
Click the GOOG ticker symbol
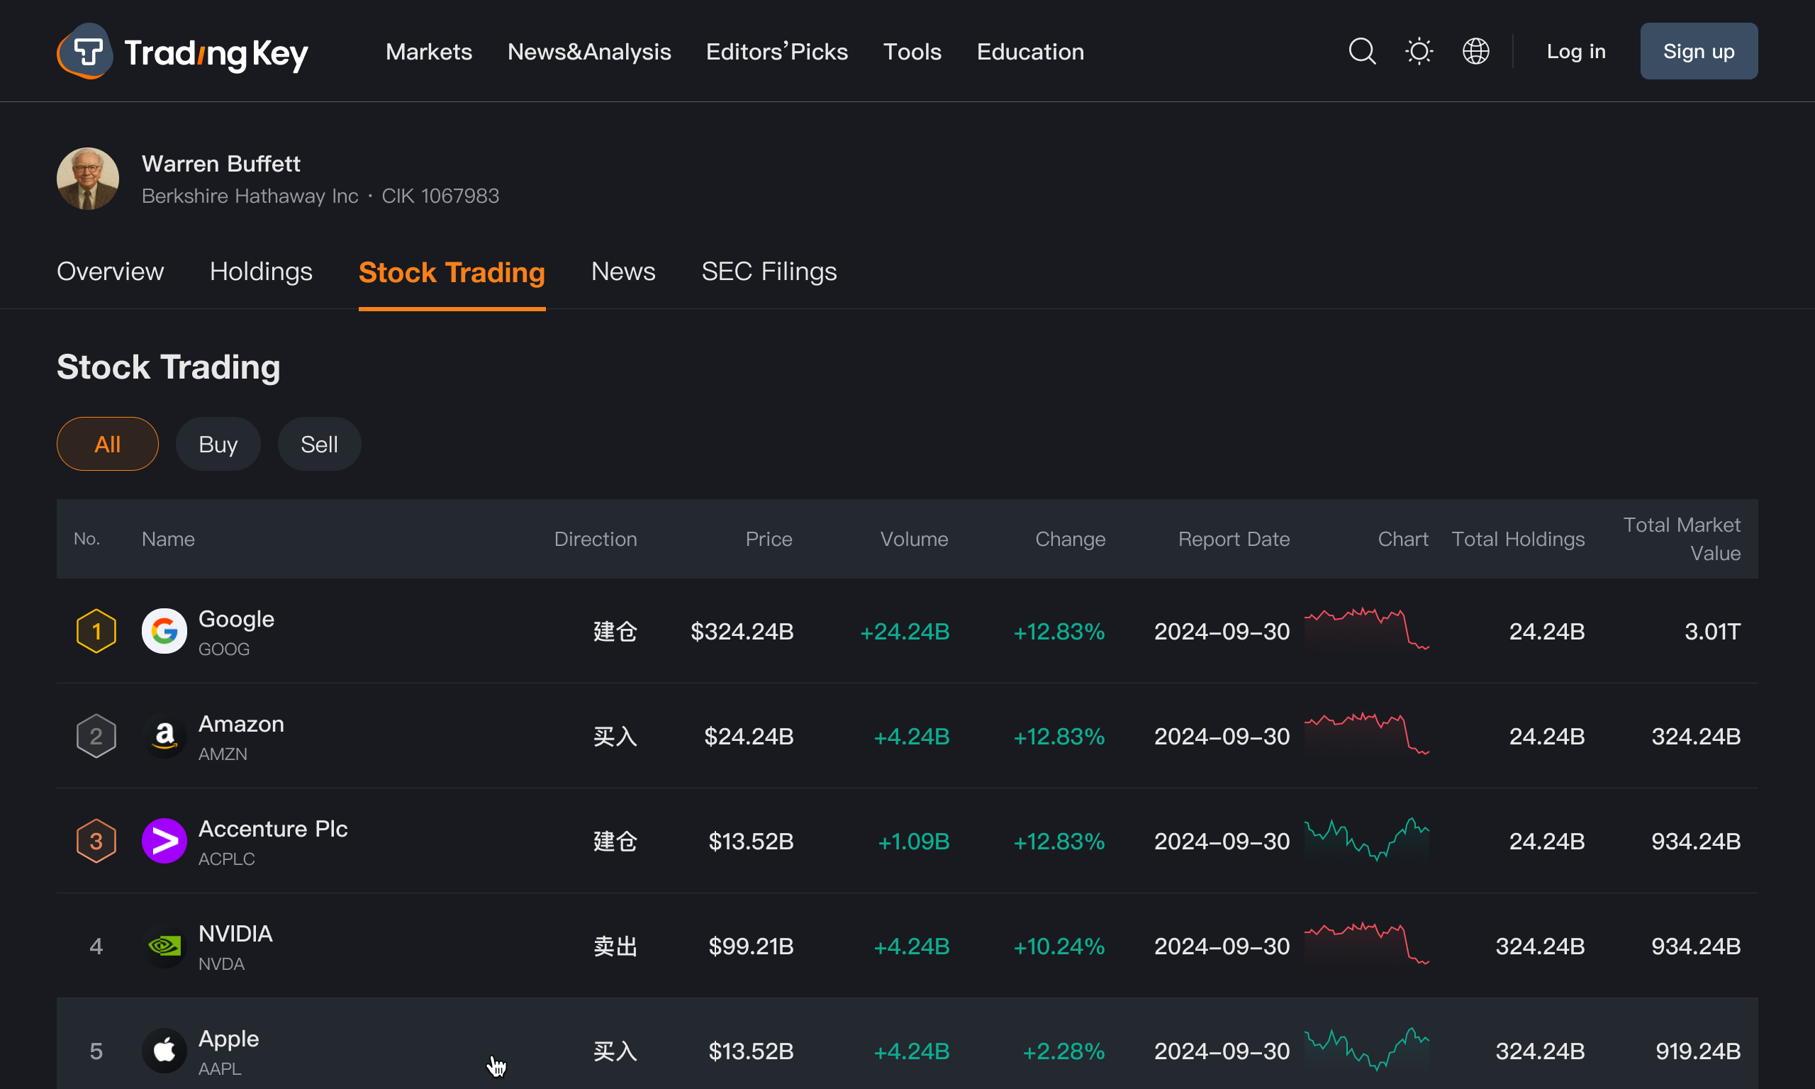pyautogui.click(x=224, y=649)
